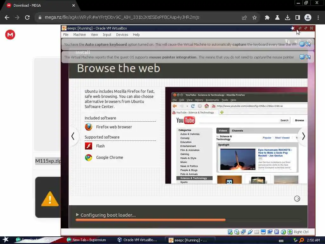
Task: Click the mouse integration status icon
Action: pos(283,232)
